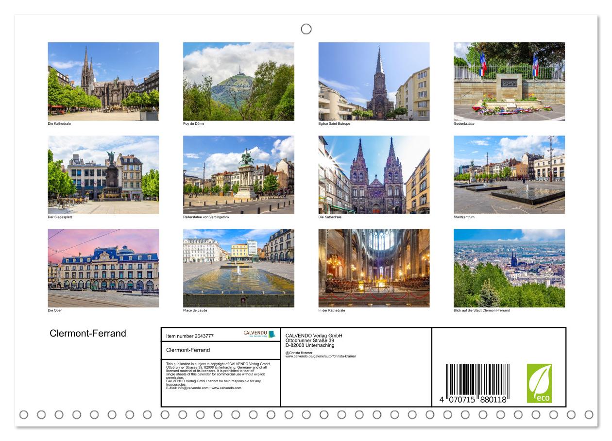Select the caption 'Eglise Saint-Eutrope'
The image size is (612, 441).
pyautogui.click(x=334, y=124)
